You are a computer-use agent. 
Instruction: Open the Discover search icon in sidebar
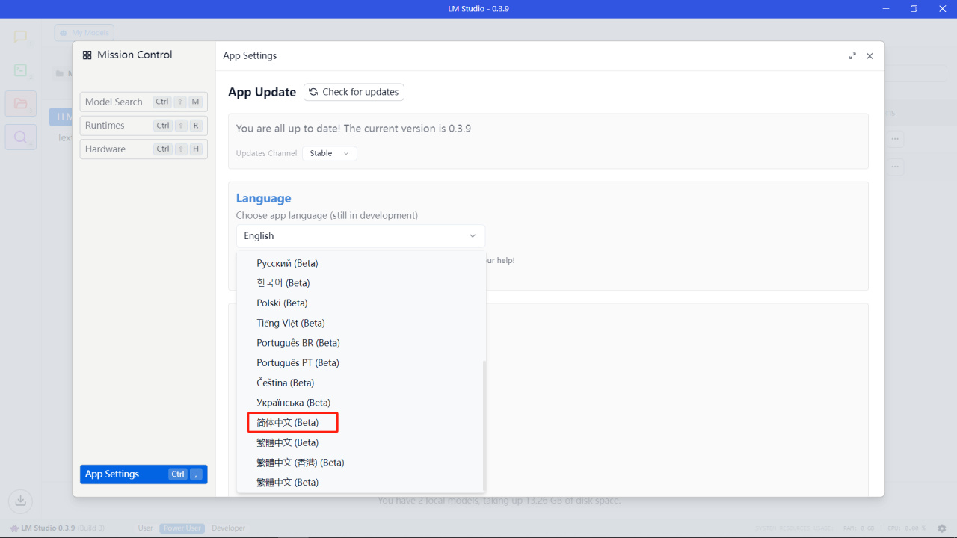click(x=20, y=137)
